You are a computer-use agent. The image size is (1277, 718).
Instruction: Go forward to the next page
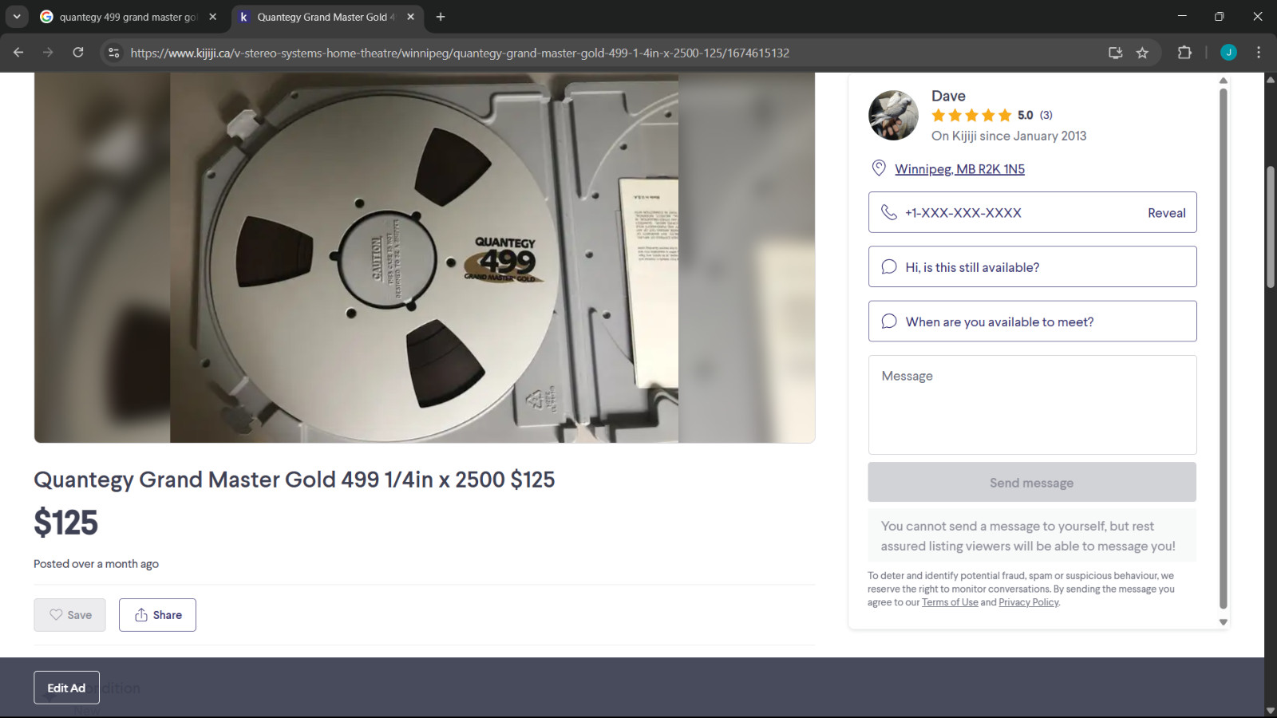click(48, 53)
